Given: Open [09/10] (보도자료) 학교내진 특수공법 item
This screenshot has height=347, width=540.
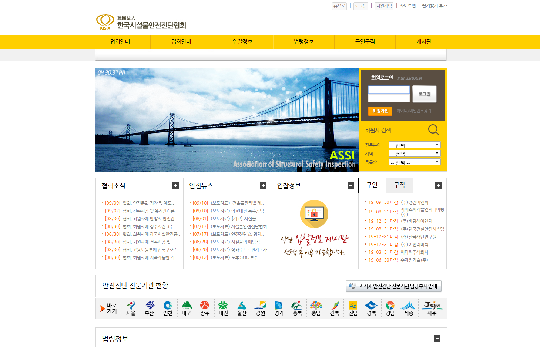Looking at the screenshot, I should pyautogui.click(x=229, y=211).
